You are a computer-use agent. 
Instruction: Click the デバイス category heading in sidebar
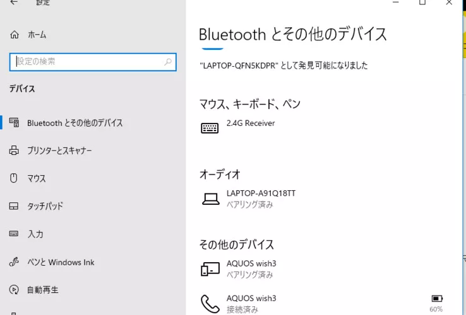[x=22, y=89]
